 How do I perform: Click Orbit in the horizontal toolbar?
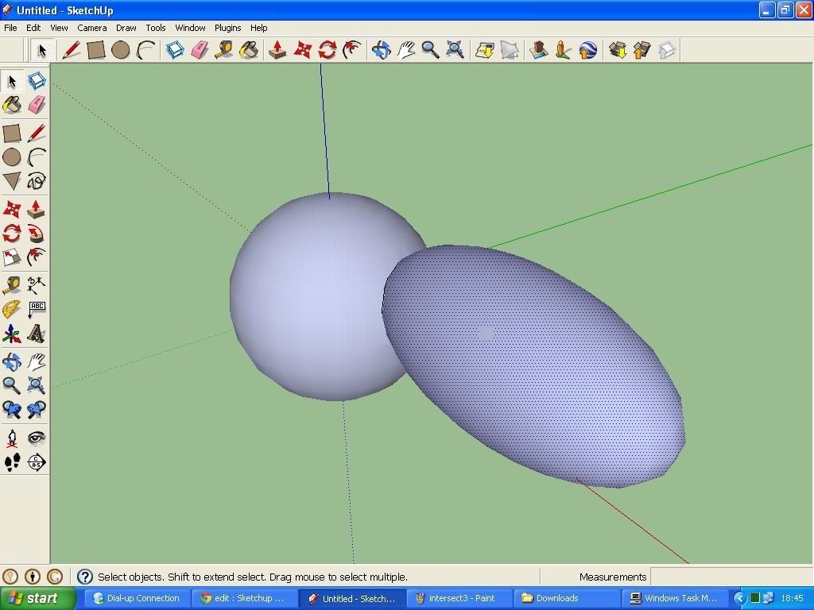pos(381,50)
